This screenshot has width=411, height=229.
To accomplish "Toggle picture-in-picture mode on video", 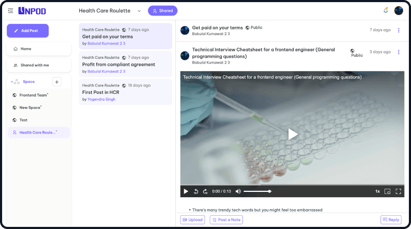I will (387, 191).
